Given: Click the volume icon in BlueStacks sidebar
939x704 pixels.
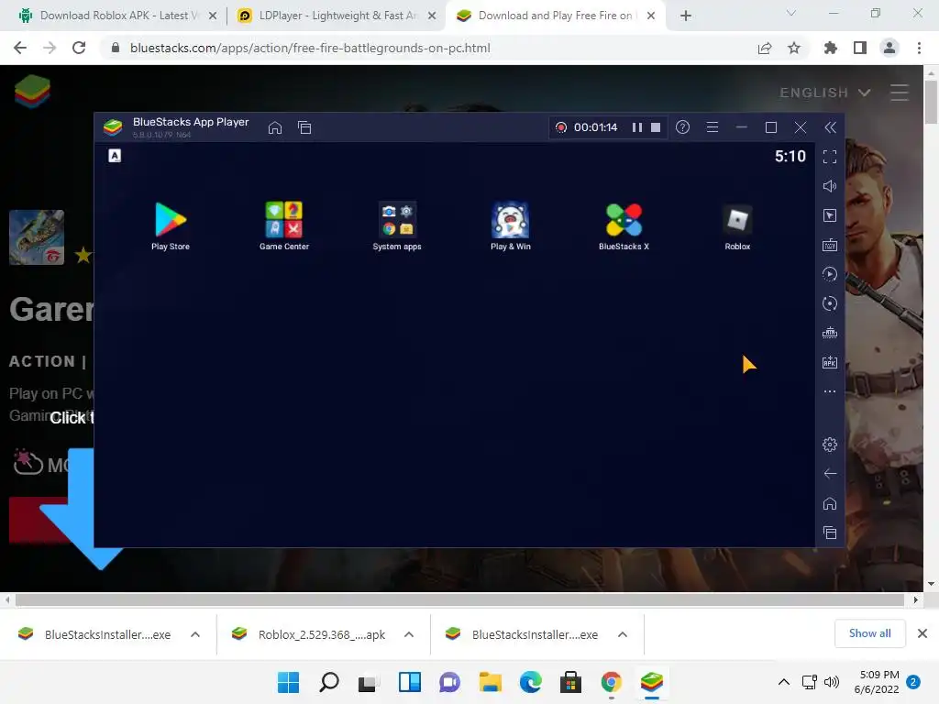Looking at the screenshot, I should (829, 186).
